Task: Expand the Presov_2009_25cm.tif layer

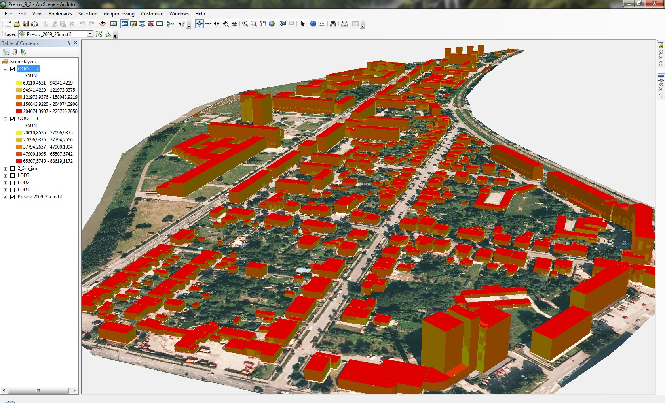Action: pyautogui.click(x=6, y=197)
